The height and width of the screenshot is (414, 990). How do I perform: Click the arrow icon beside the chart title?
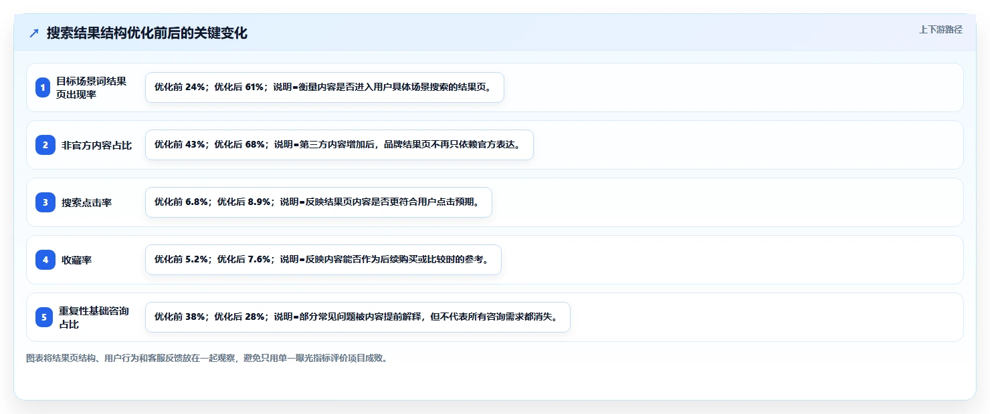pyautogui.click(x=34, y=33)
